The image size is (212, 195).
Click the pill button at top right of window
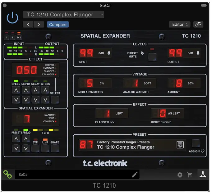point(204,5)
